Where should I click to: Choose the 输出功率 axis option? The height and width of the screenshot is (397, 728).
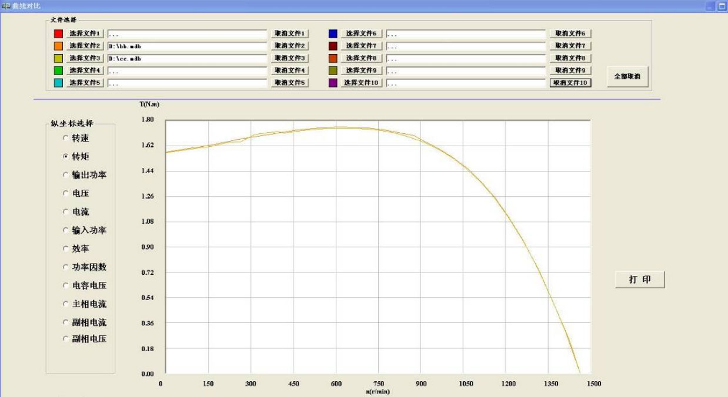tap(66, 175)
